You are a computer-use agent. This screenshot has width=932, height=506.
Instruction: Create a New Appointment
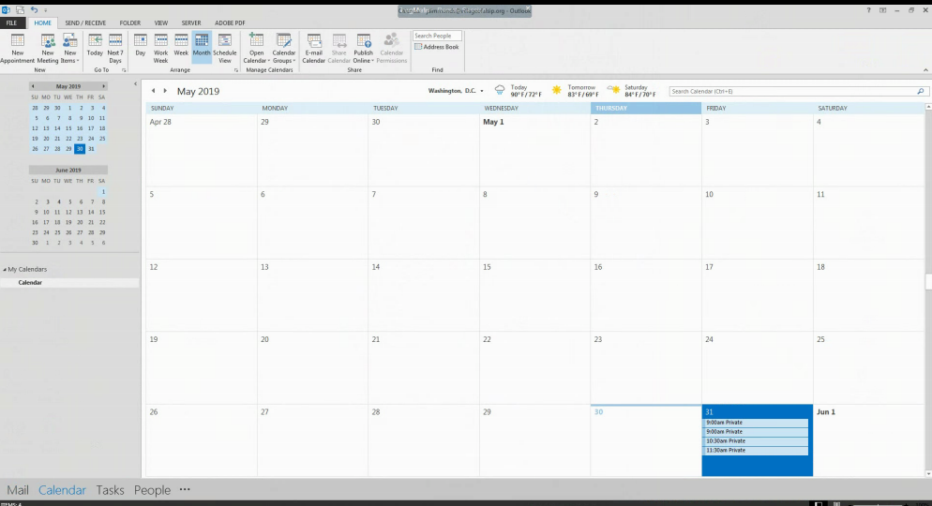[17, 48]
